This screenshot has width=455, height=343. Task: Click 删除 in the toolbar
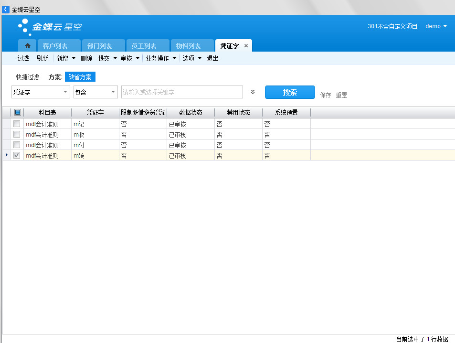tap(86, 58)
